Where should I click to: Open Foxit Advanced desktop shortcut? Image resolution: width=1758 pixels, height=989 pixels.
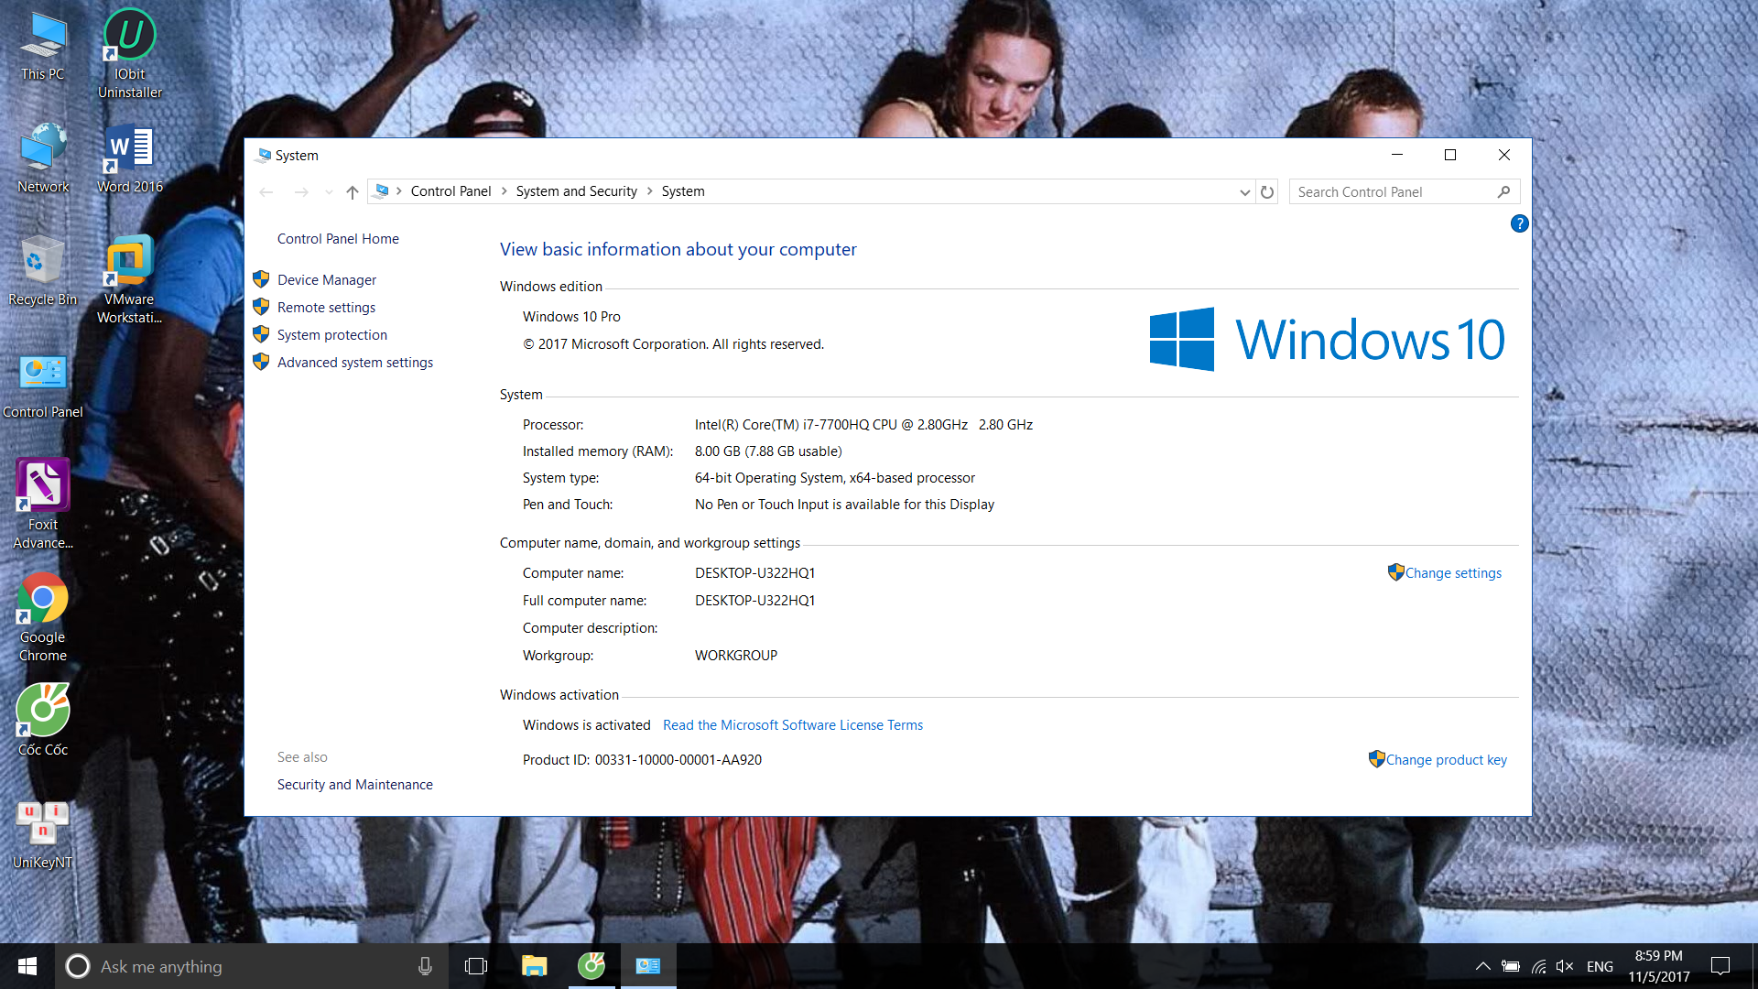pyautogui.click(x=43, y=504)
